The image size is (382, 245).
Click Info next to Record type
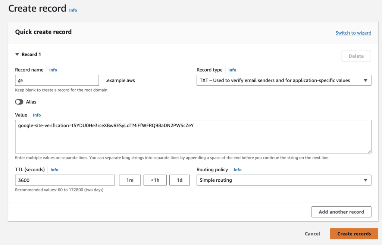click(232, 70)
